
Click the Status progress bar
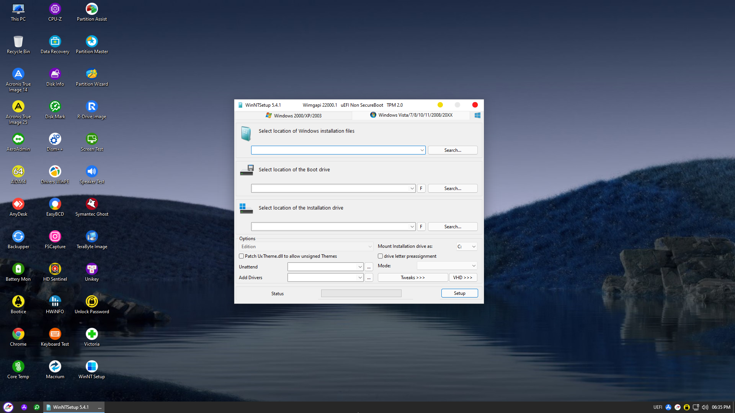click(361, 293)
